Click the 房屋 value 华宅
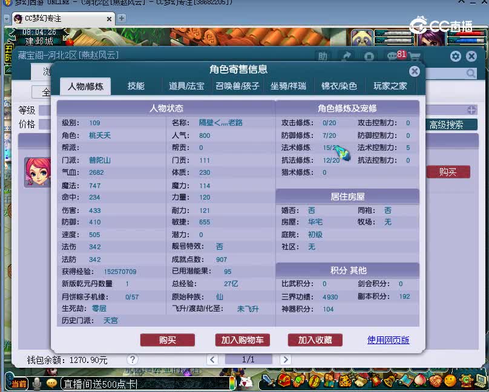 [x=315, y=222]
